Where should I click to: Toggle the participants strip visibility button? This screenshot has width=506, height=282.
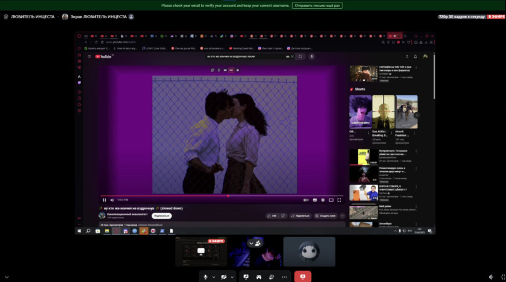[255, 243]
